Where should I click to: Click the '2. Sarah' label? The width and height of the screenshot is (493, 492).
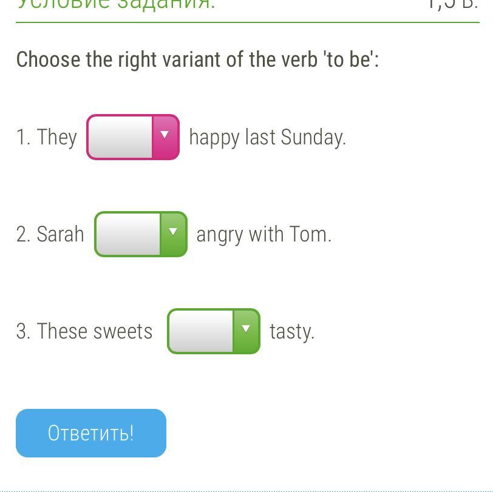(50, 234)
